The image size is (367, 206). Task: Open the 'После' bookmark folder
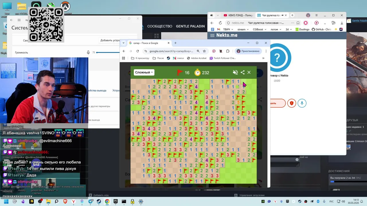pyautogui.click(x=158, y=58)
